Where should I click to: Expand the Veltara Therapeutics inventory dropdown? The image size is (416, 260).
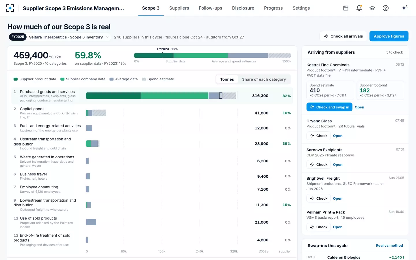pyautogui.click(x=69, y=37)
